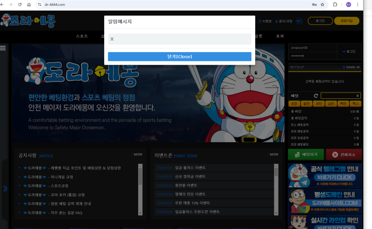View site information icon beside the URL
Screen dimensions: 372x229
coord(40,4)
